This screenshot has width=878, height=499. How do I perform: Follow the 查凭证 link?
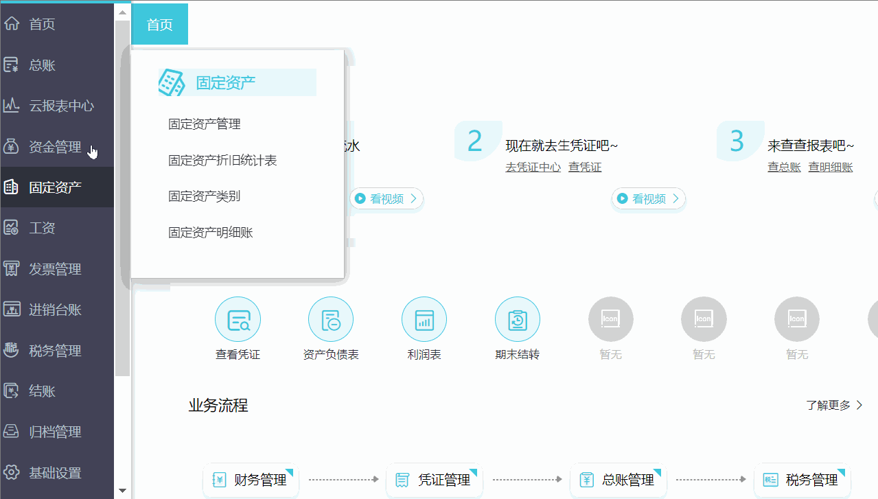click(585, 167)
